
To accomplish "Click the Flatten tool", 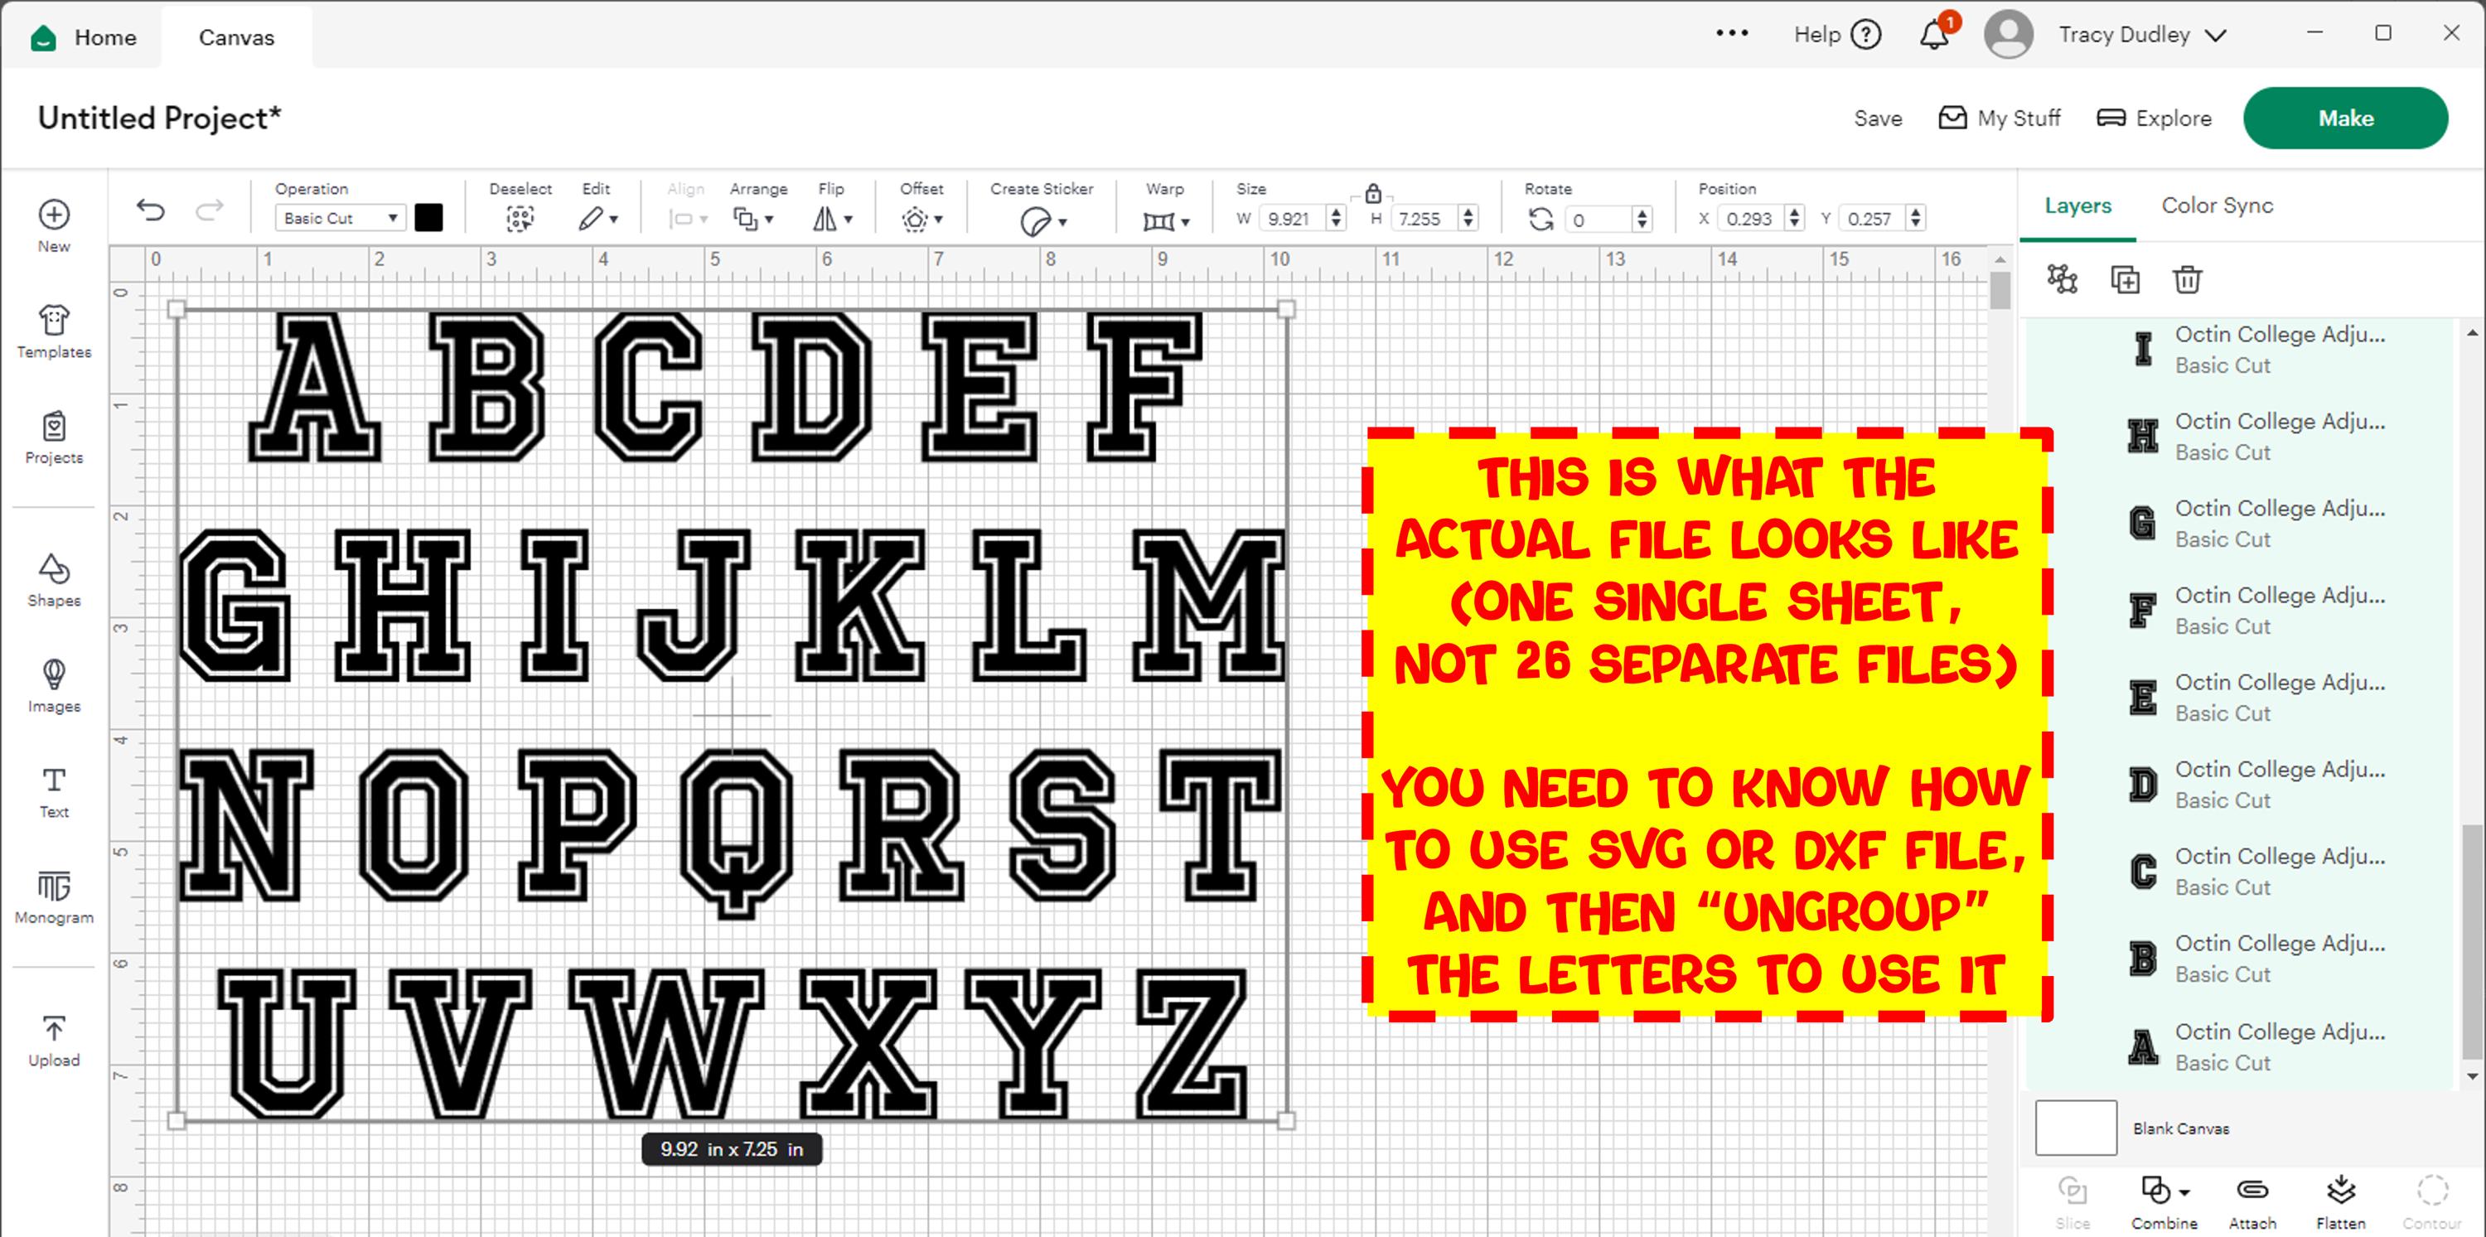I will point(2340,1201).
